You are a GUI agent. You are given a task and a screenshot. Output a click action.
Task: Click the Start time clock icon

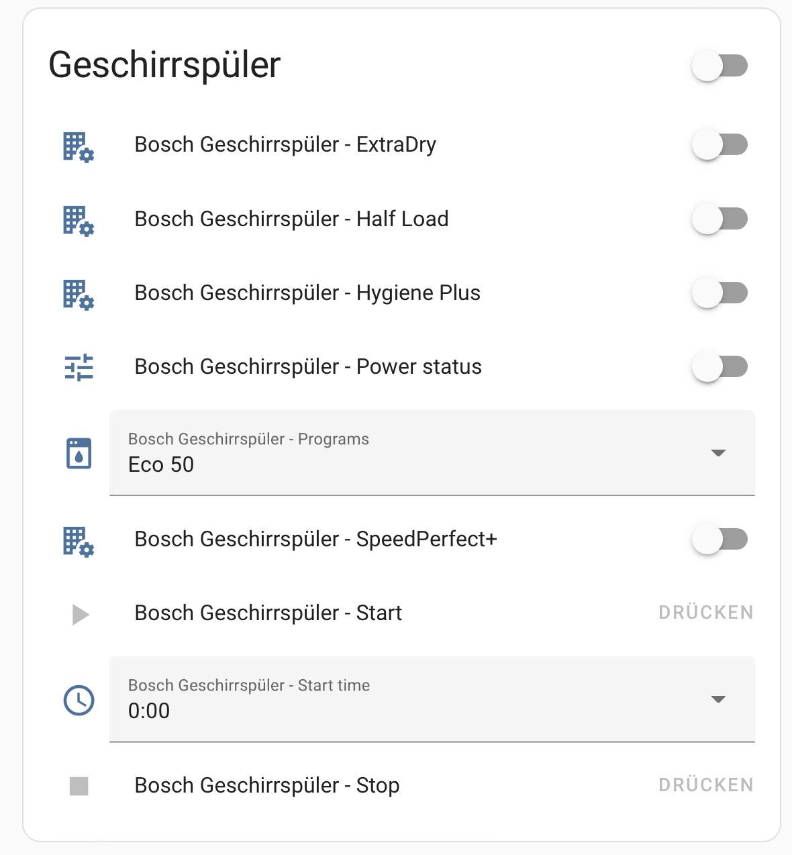79,700
